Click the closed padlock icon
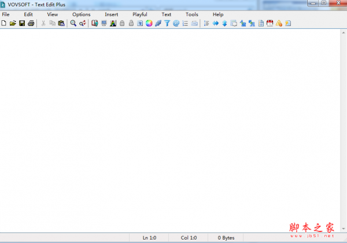The image size is (347, 243). tap(122, 23)
